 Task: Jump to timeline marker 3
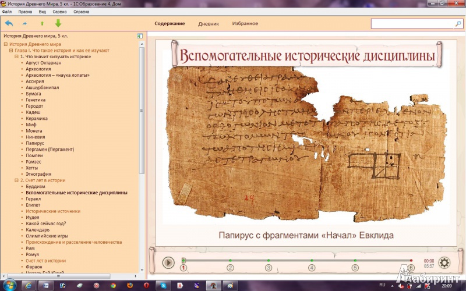coord(269,268)
